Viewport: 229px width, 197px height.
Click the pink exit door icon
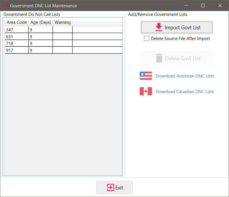[110, 187]
